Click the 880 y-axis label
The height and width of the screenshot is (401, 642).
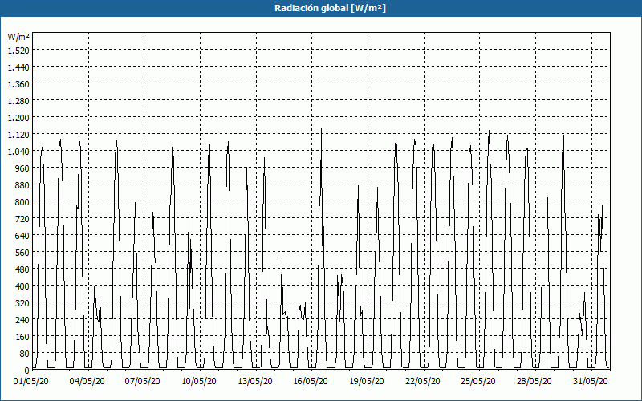click(22, 185)
